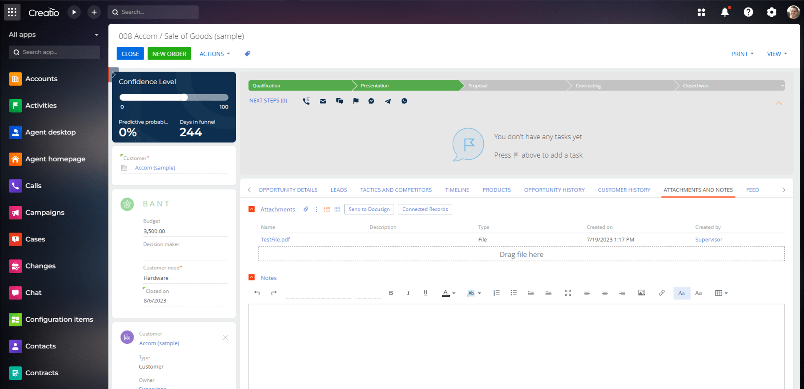Open the Customer History tab
The height and width of the screenshot is (389, 804).
point(624,189)
